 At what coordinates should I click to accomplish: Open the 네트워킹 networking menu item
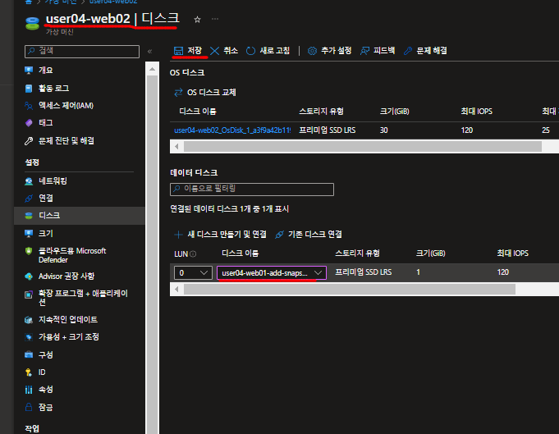(53, 181)
